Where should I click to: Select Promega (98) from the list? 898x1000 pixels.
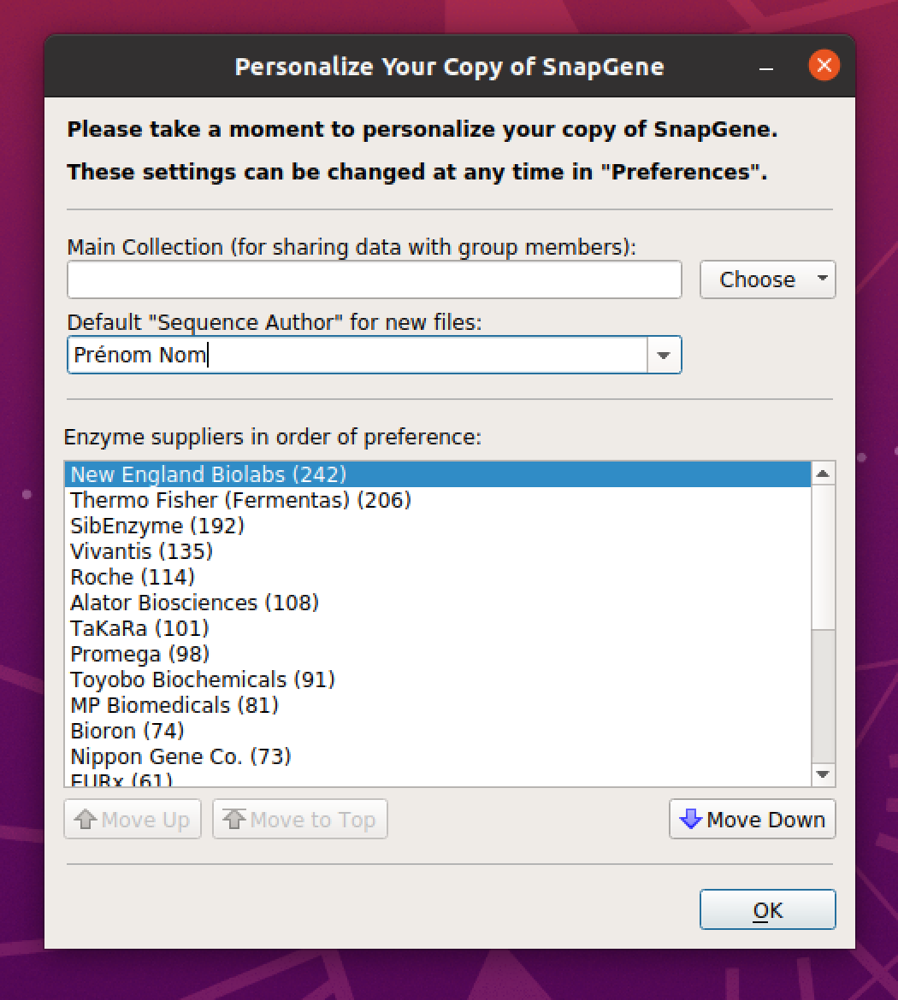click(x=139, y=654)
